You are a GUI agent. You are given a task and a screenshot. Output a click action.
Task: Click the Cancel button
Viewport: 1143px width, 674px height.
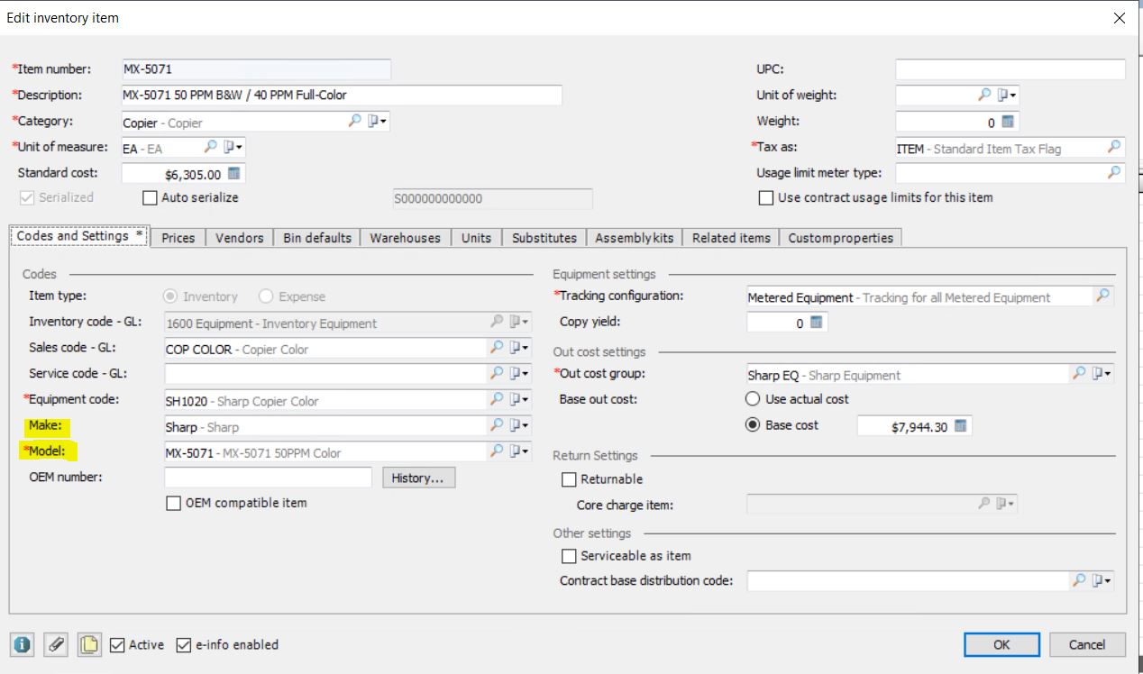[1087, 644]
